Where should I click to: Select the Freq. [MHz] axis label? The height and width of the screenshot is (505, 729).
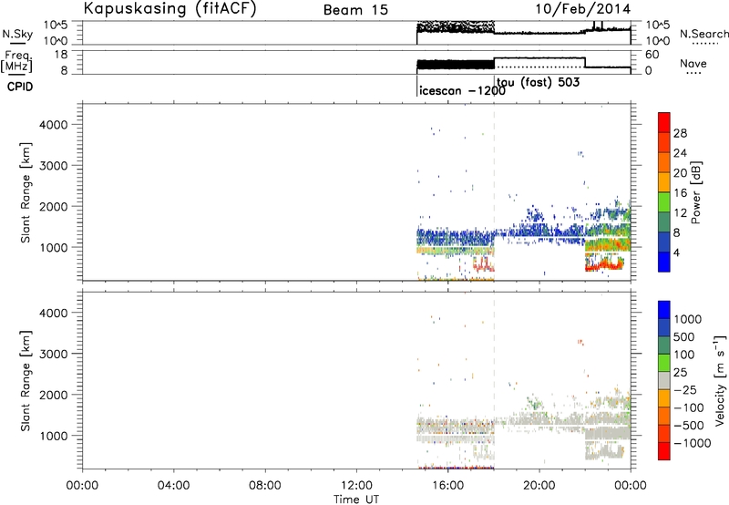tap(17, 61)
